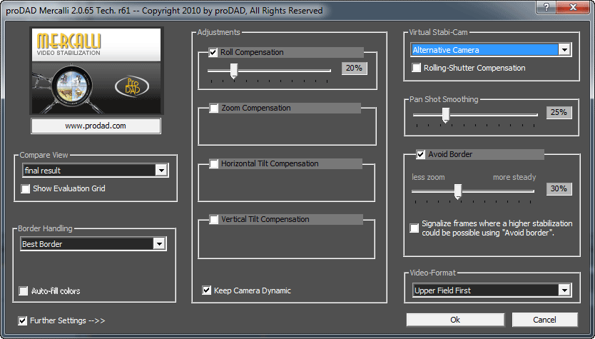Uncheck the Further Settings checkbox

click(23, 320)
